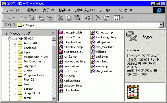This screenshot has height=103, width=167.
Task: Click the Views toolbar icon
Action: 117,18
